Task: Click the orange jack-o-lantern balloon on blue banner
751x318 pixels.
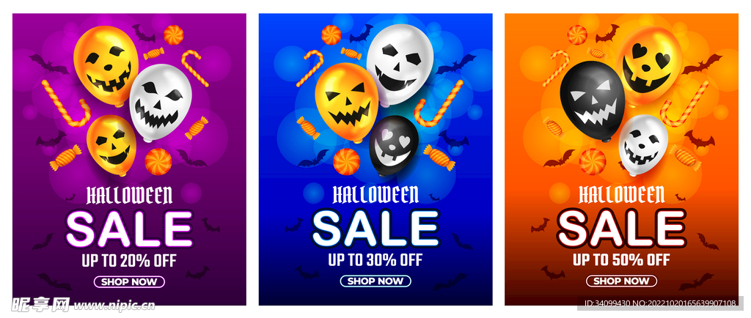Action: [x=346, y=103]
